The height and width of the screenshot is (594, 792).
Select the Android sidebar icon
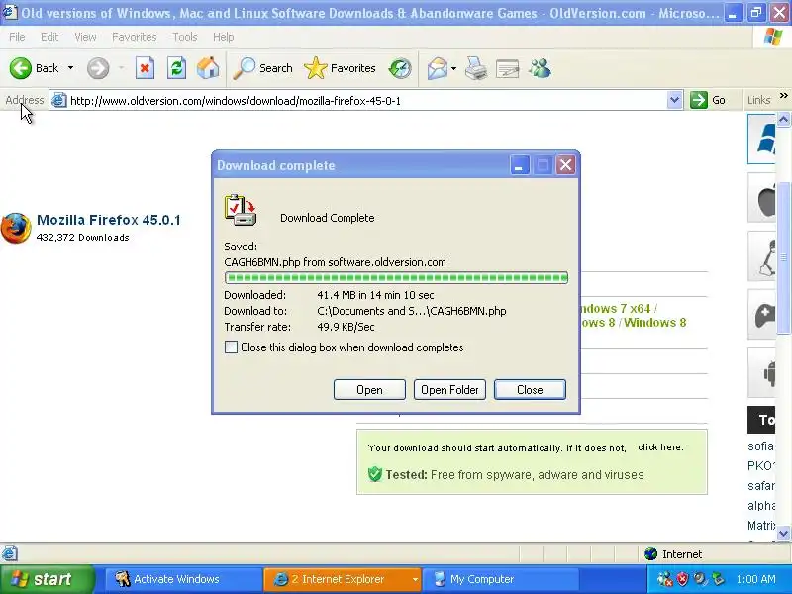(761, 373)
